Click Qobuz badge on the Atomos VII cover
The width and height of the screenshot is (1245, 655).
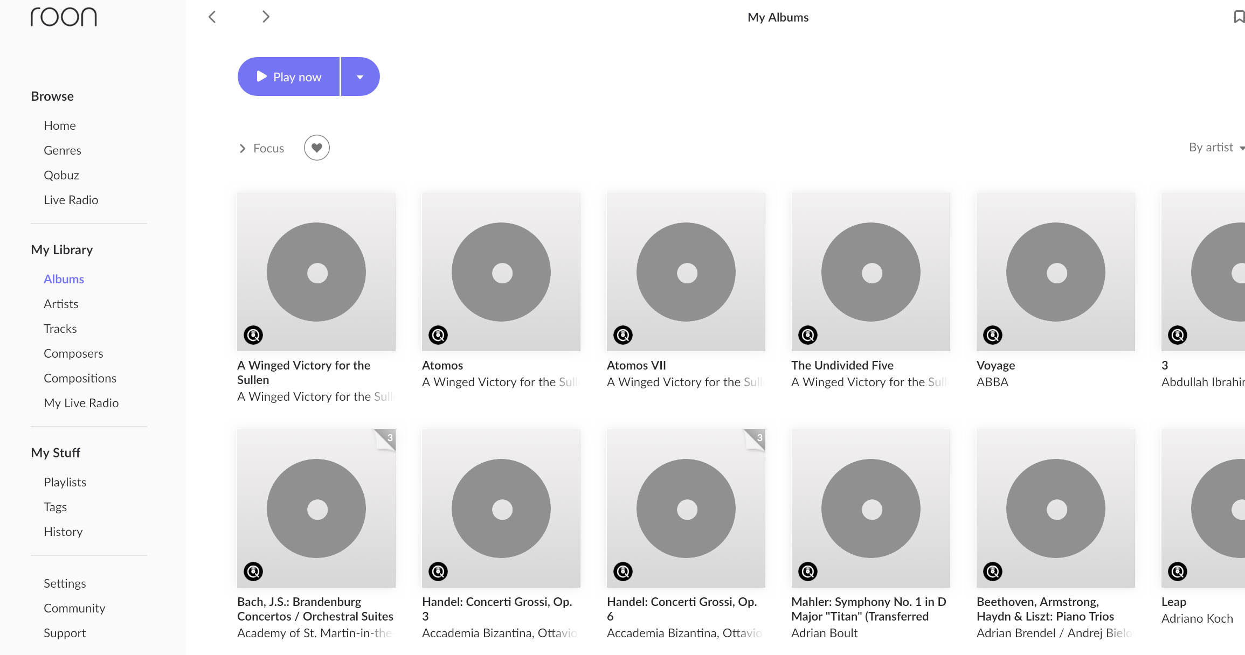click(x=622, y=335)
